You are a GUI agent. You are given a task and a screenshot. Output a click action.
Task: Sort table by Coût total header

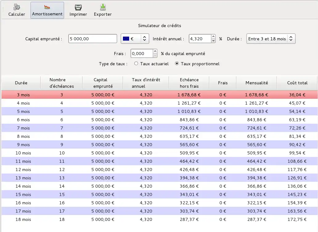[297, 83]
